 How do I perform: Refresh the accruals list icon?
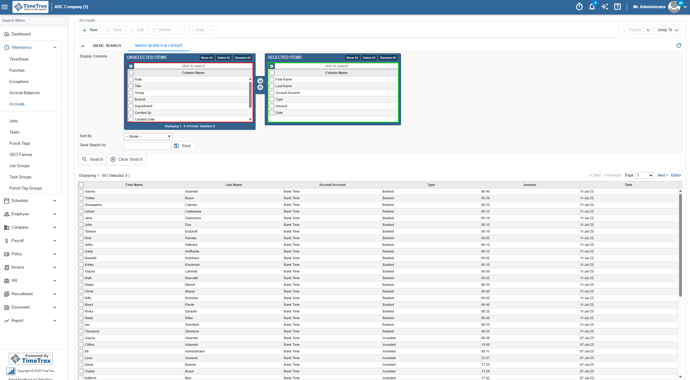pyautogui.click(x=679, y=45)
